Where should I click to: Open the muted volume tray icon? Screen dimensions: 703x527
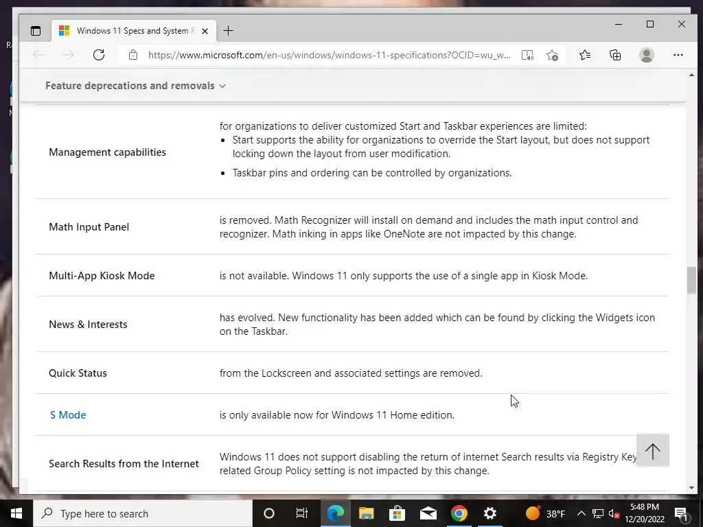pos(614,513)
